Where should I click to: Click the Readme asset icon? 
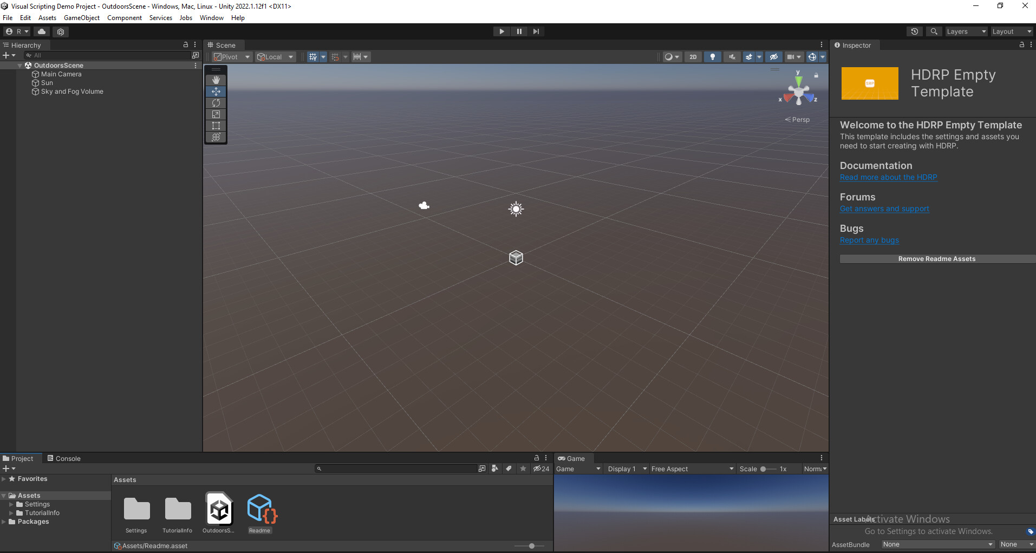[263, 509]
